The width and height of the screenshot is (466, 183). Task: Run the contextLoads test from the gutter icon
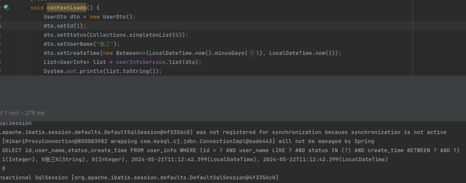(6, 8)
